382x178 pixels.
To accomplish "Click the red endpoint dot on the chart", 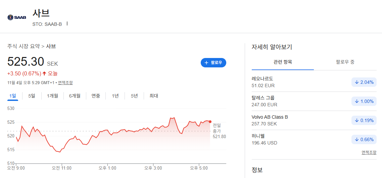I will pyautogui.click(x=210, y=122).
